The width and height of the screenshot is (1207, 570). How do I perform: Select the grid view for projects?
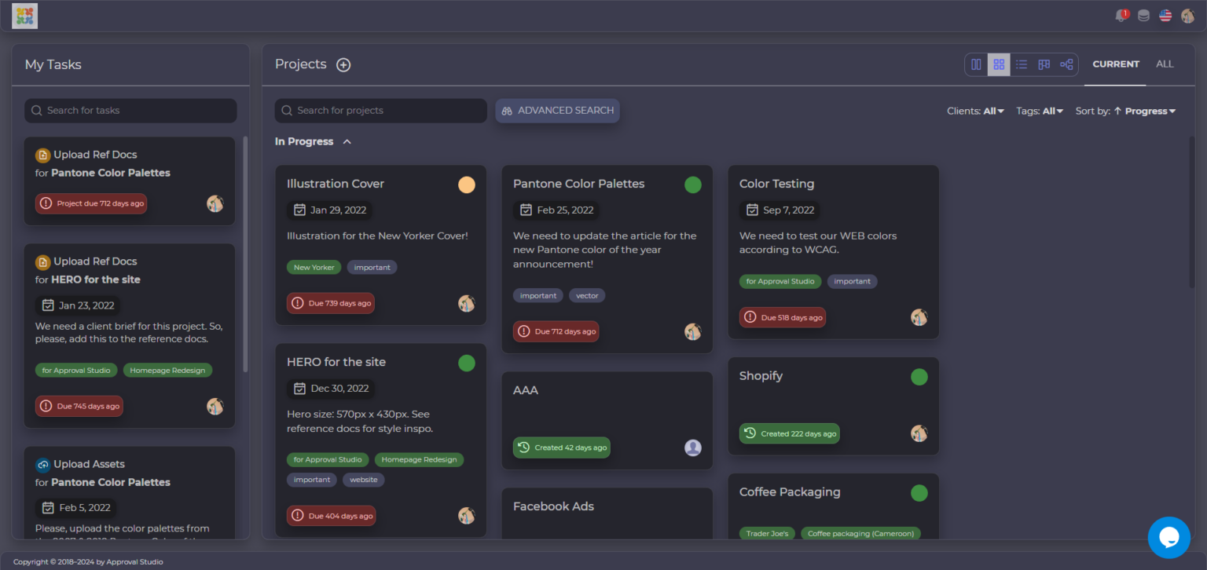tap(998, 64)
